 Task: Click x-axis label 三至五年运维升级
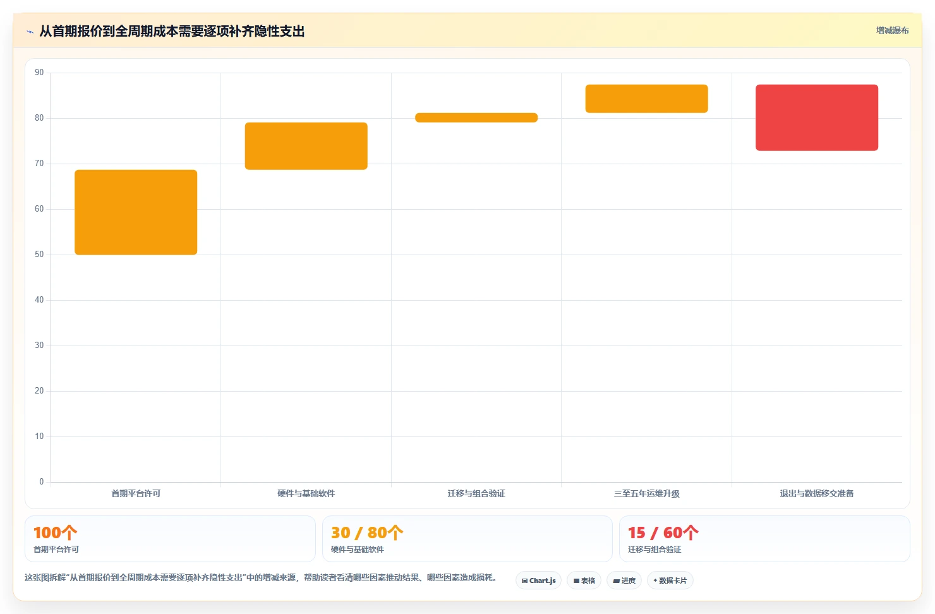click(647, 493)
